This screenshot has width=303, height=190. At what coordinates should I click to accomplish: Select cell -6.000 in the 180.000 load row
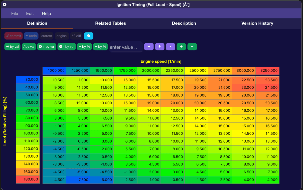(x=102, y=180)
